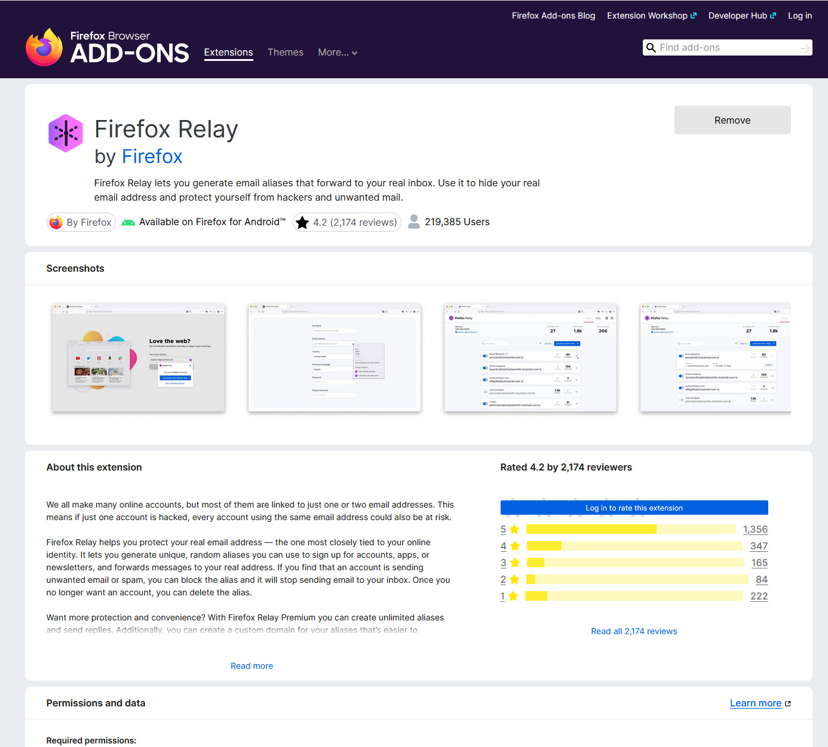This screenshot has height=747, width=828.
Task: Switch to the Extensions tab
Action: pyautogui.click(x=228, y=53)
